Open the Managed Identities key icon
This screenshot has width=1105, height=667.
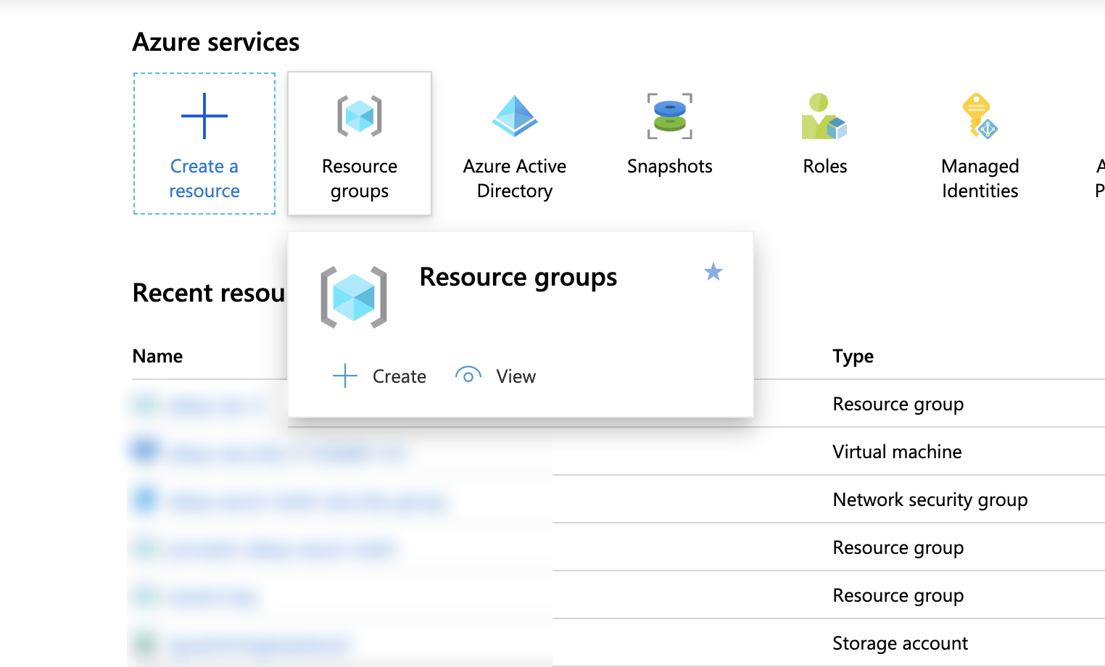(x=980, y=116)
